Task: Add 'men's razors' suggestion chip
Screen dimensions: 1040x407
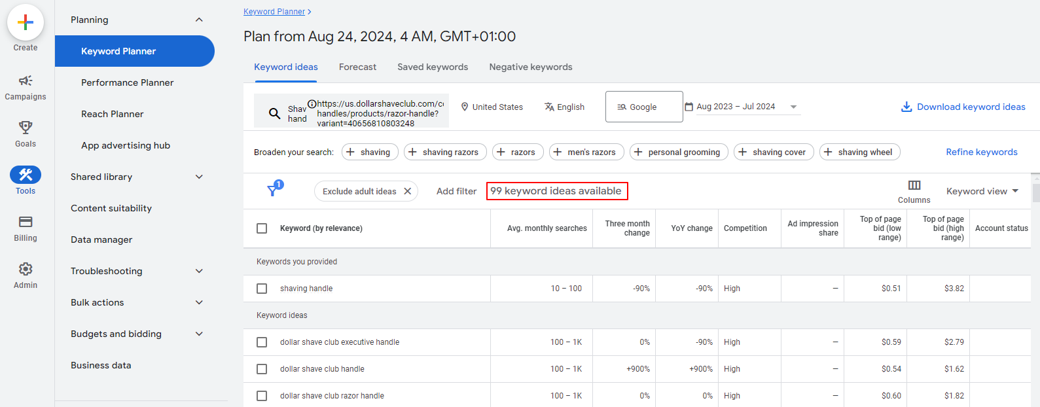Action: pyautogui.click(x=586, y=152)
